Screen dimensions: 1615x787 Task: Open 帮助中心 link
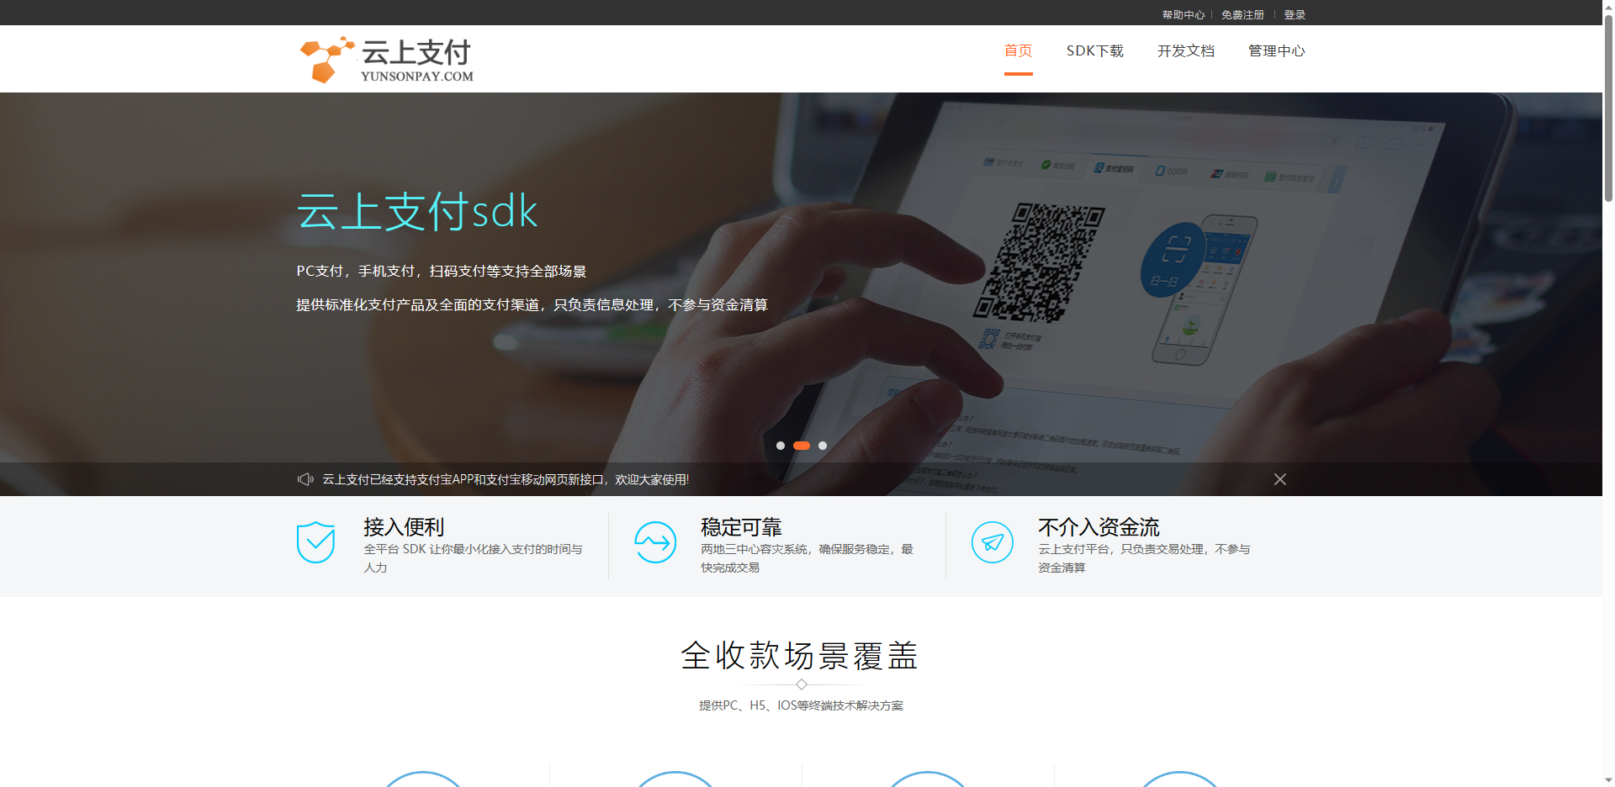tap(1183, 15)
